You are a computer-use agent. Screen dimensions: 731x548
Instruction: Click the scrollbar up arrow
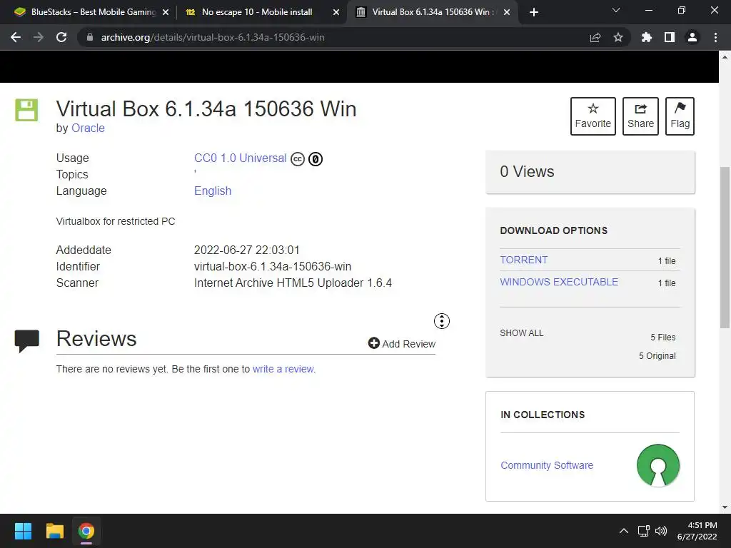tap(725, 57)
